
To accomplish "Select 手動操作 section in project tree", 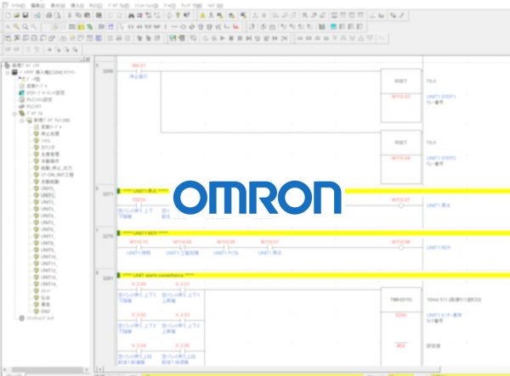I will click(50, 161).
